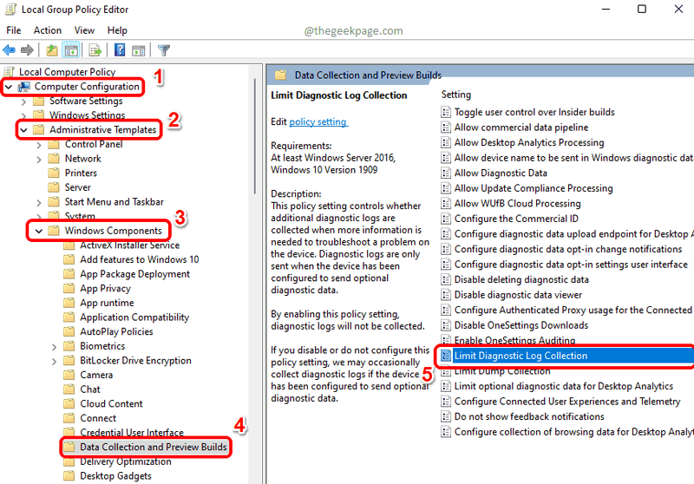Select Enable OneSettings Auditing setting
The width and height of the screenshot is (694, 484).
pos(514,340)
